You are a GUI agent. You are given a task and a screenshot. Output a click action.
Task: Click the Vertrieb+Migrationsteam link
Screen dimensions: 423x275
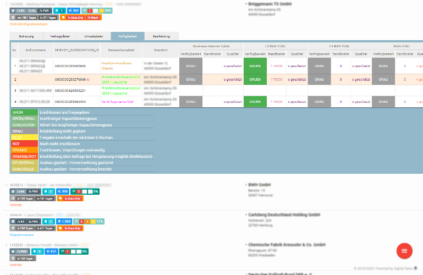coord(29,24)
